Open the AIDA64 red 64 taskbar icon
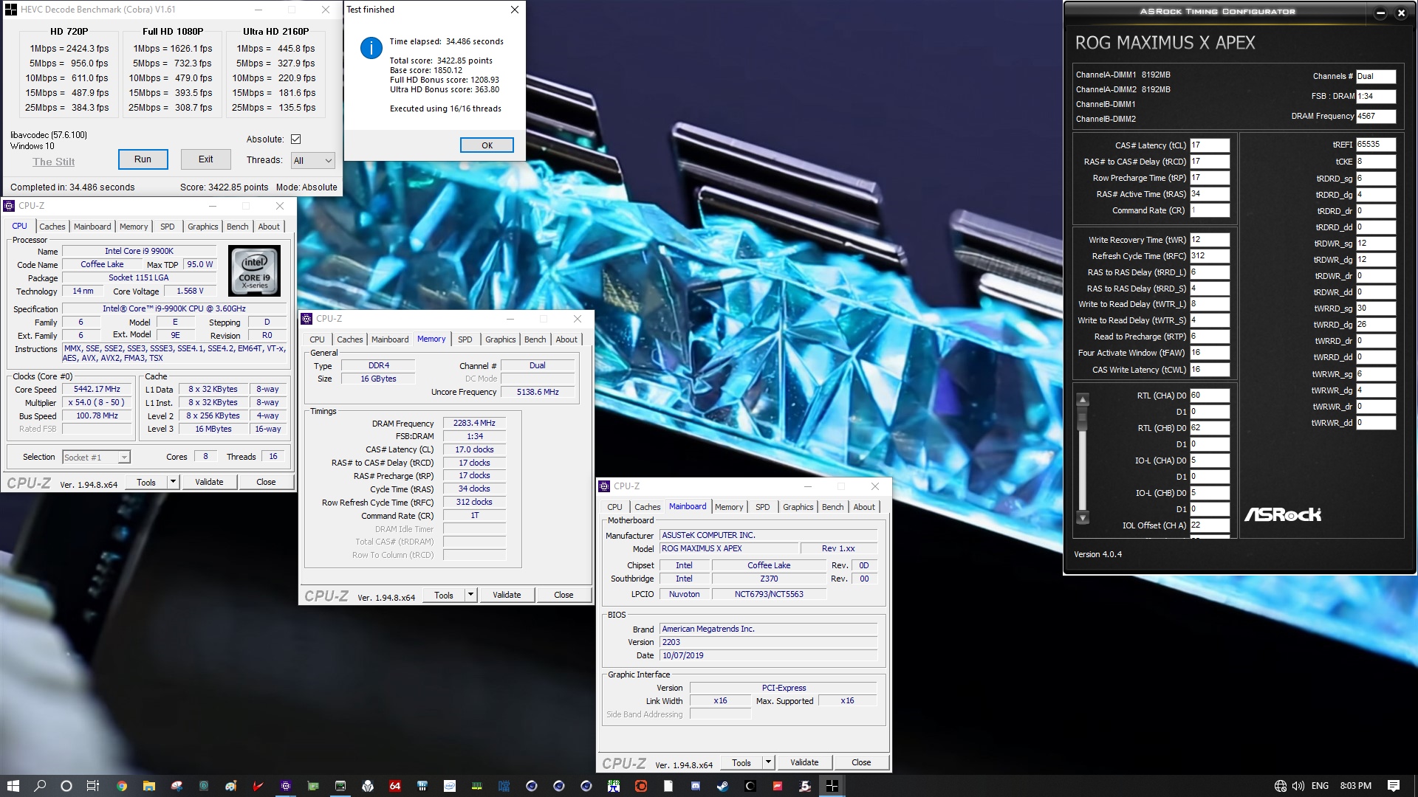Viewport: 1418px width, 797px height. pos(395,786)
